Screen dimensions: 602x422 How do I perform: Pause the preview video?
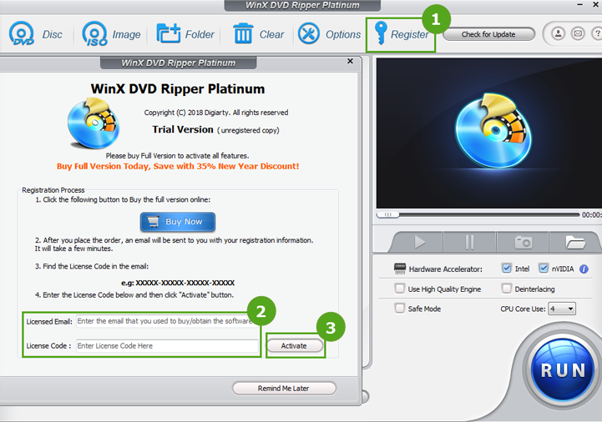click(x=469, y=242)
